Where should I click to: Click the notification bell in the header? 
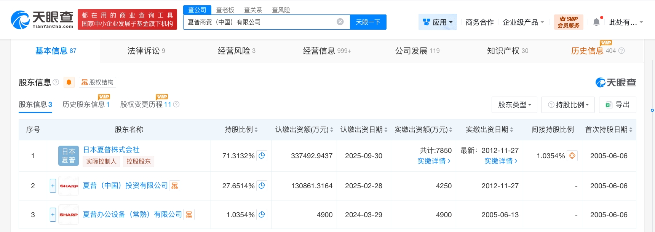(x=596, y=22)
